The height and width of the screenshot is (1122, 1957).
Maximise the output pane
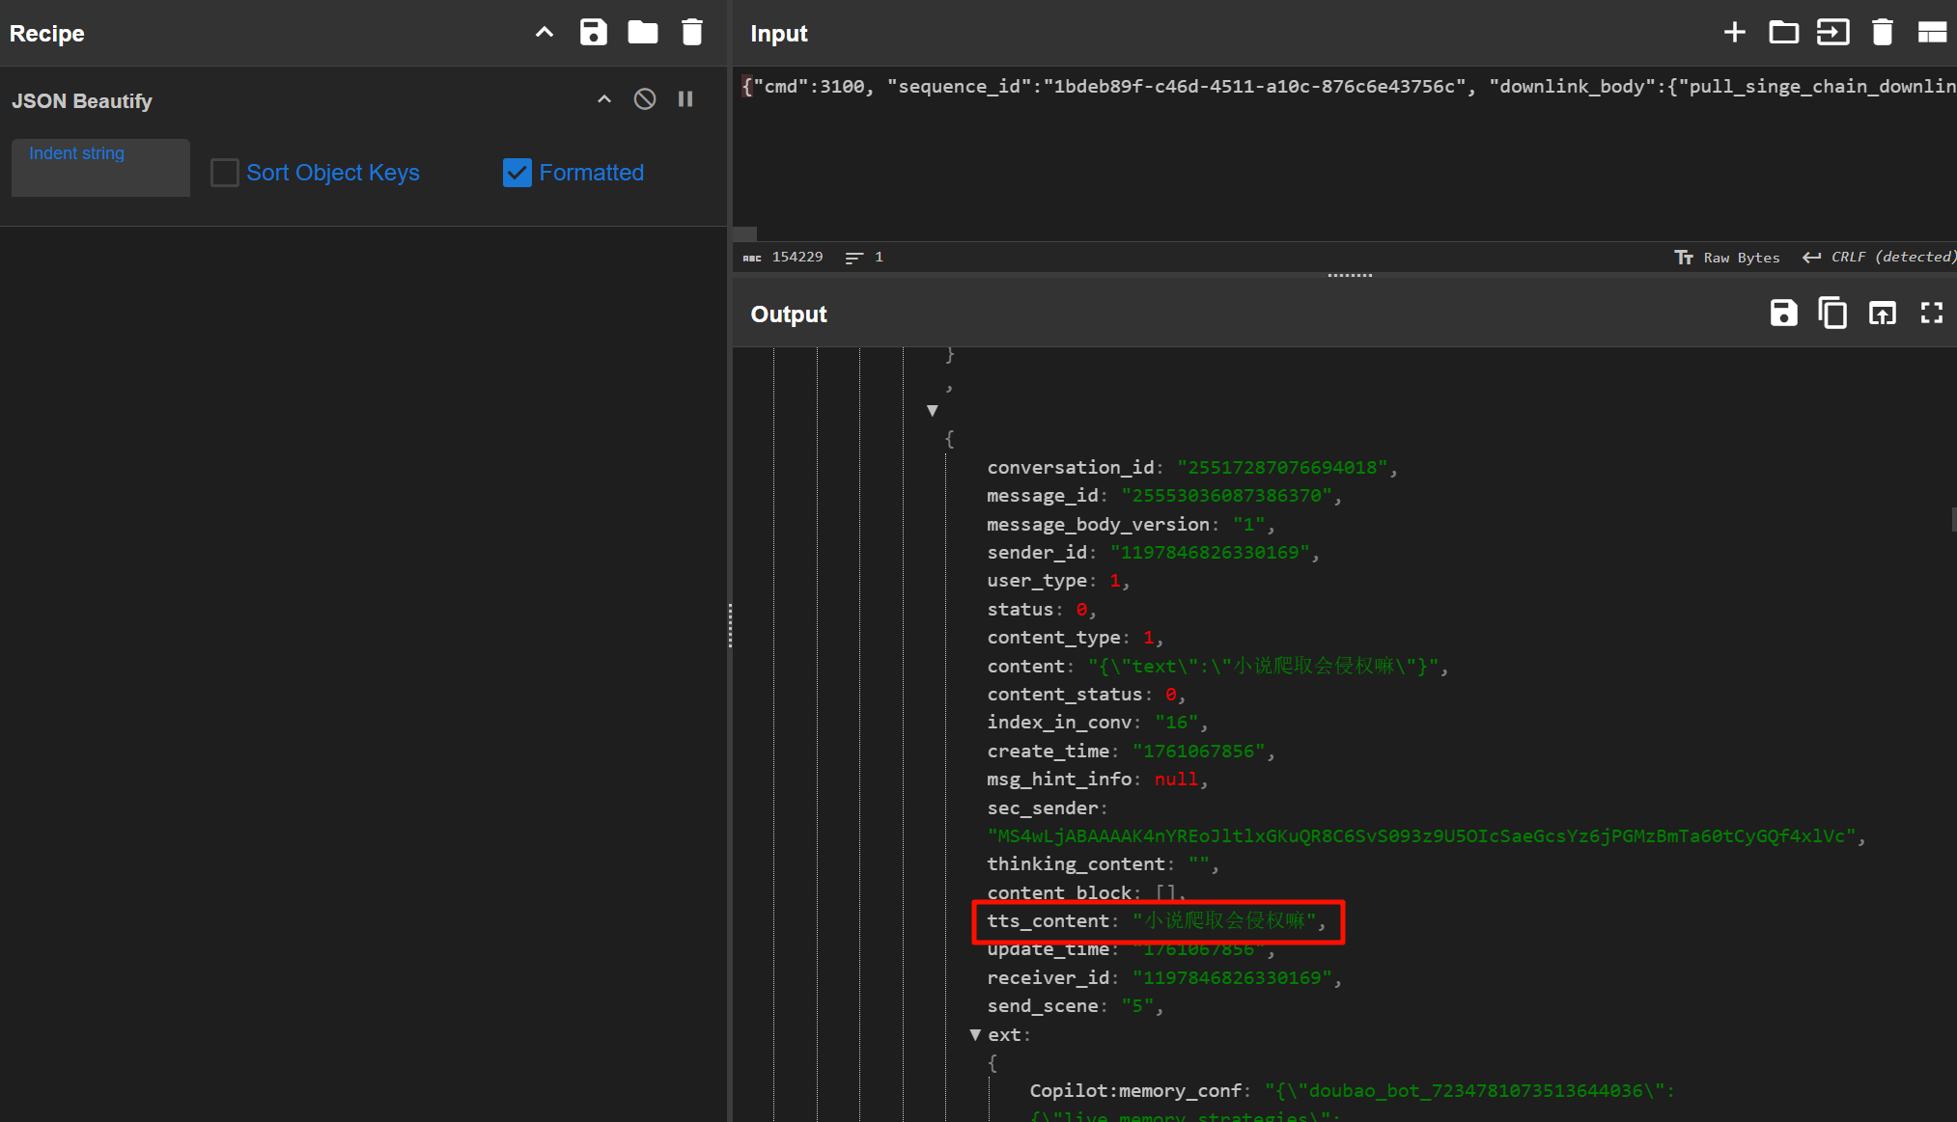tap(1931, 313)
